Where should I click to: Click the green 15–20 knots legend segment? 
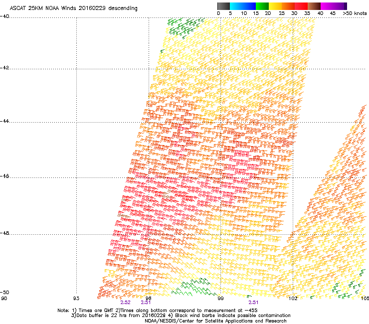[x=262, y=6]
